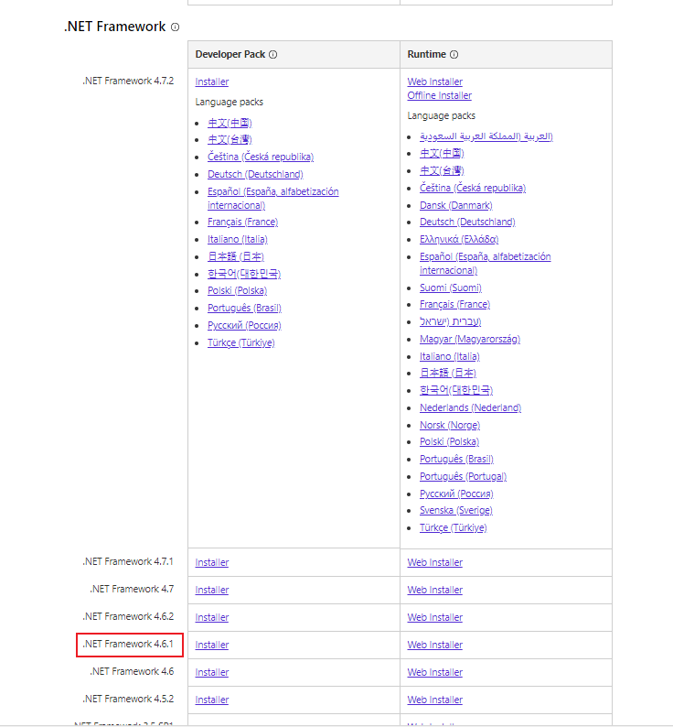Select Français Runtime language pack

point(454,305)
